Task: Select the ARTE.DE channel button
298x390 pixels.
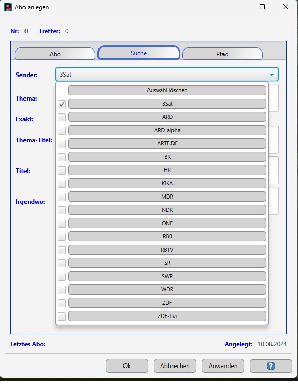Action: pos(167,143)
